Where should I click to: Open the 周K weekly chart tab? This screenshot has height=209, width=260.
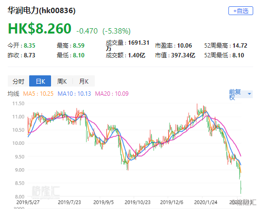[x=62, y=81]
